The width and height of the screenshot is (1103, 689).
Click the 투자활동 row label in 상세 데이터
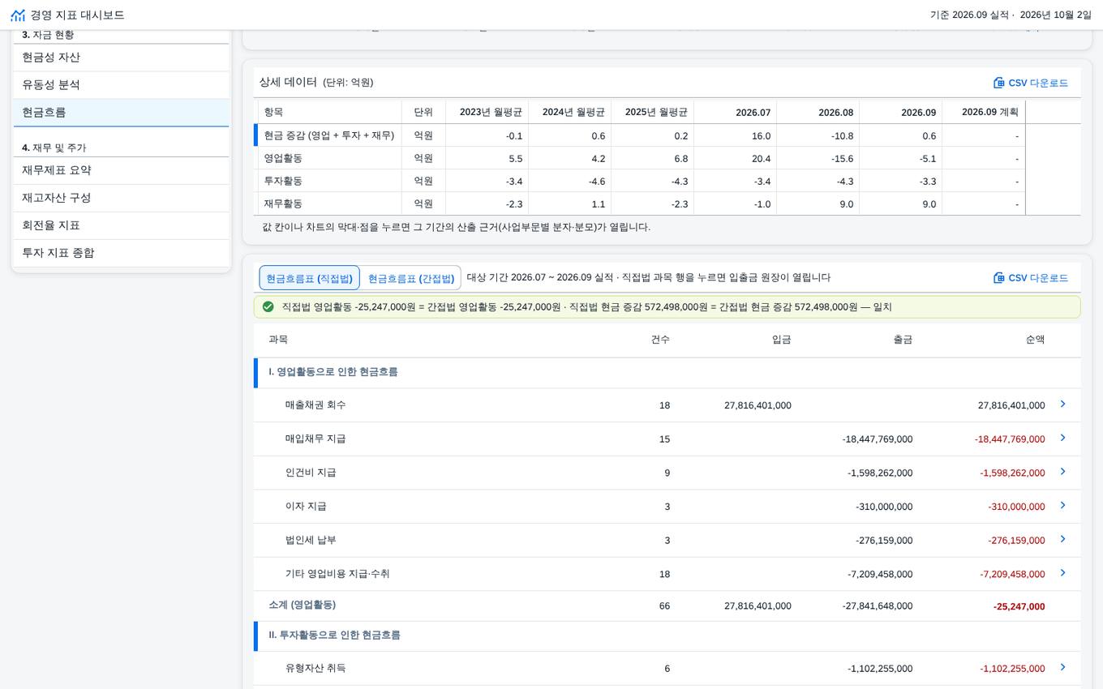(283, 181)
